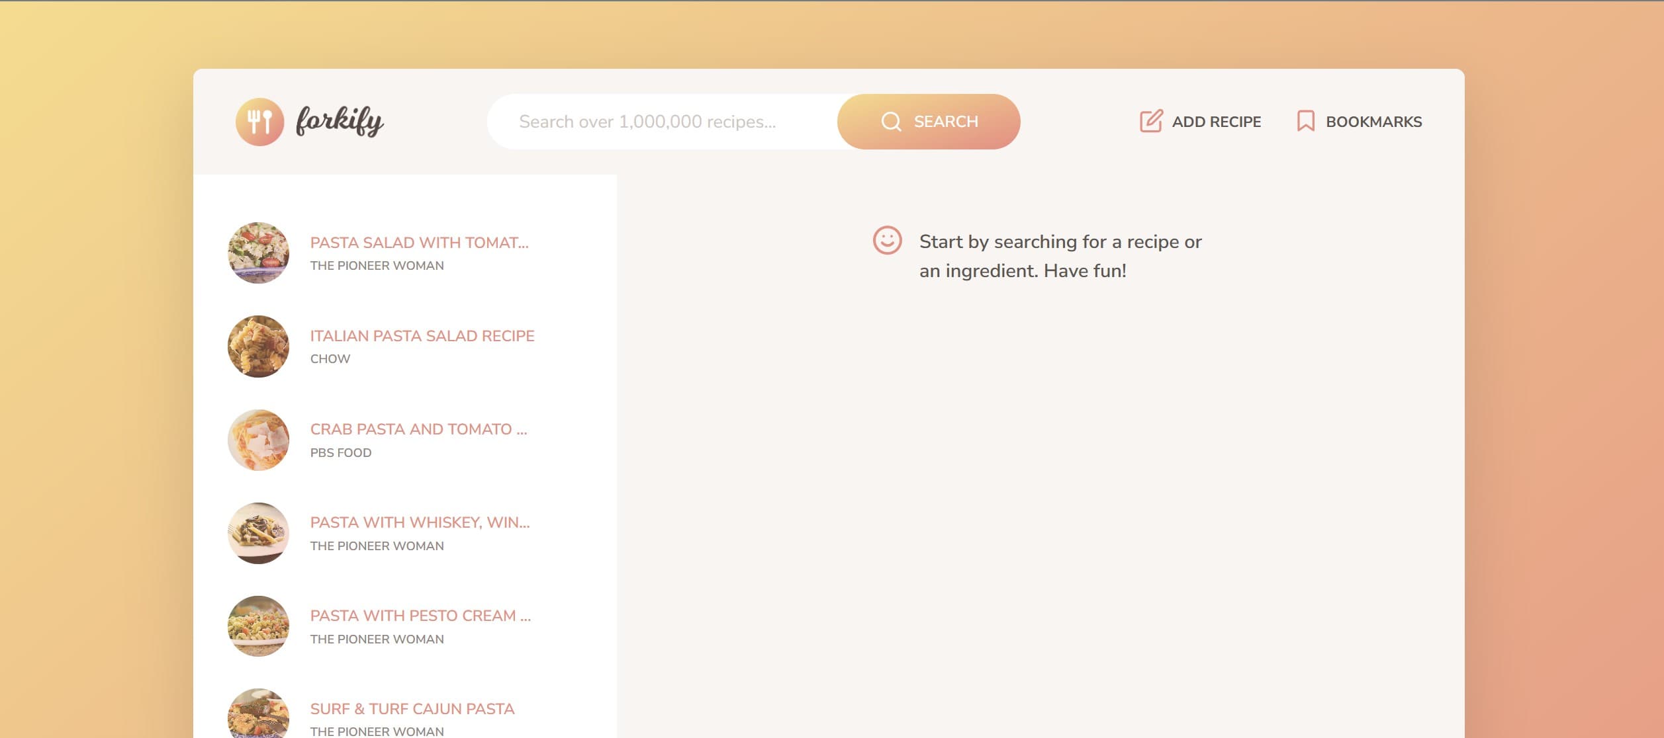1664x738 pixels.
Task: Click ADD RECIPE text button
Action: [1200, 122]
